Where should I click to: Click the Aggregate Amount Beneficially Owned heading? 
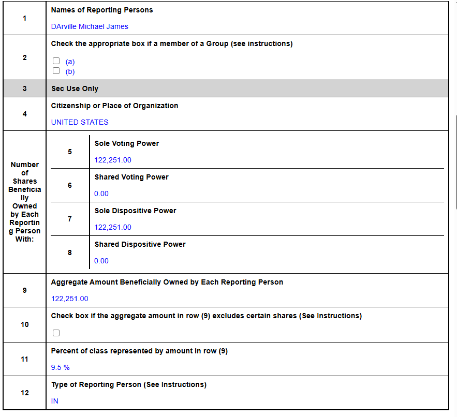(x=167, y=282)
